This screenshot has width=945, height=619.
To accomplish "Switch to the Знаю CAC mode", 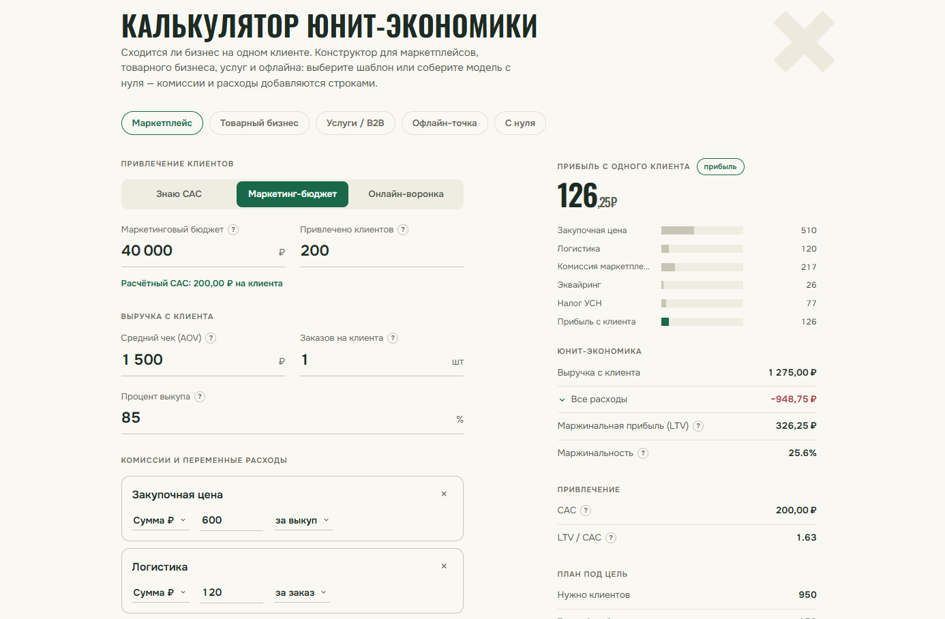I will pos(179,194).
